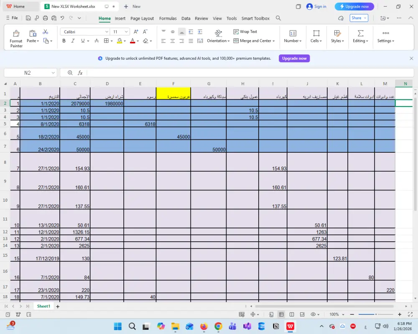Click the Save icon
Image resolution: width=418 pixels, height=334 pixels.
click(28, 18)
